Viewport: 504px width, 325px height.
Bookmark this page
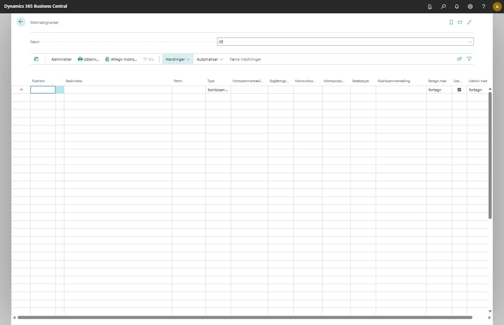pos(451,22)
